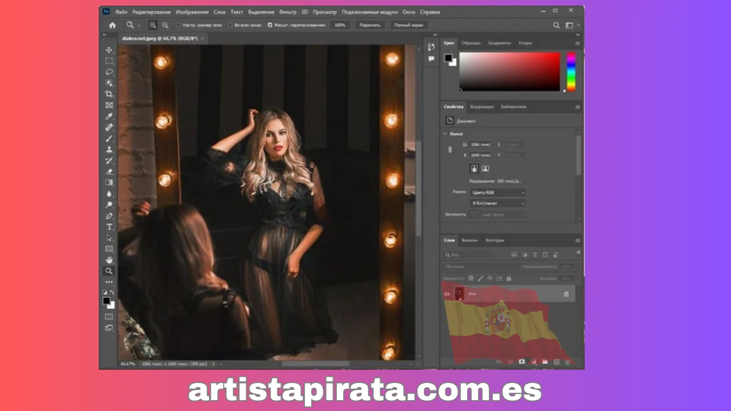
Task: Click the 100% zoom button
Action: [340, 25]
